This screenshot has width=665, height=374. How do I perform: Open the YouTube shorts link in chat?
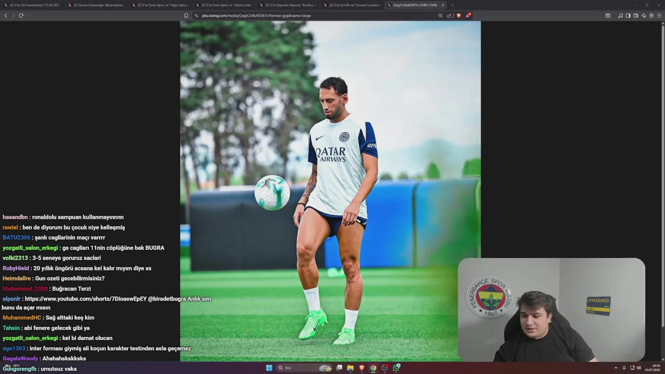[x=86, y=299]
